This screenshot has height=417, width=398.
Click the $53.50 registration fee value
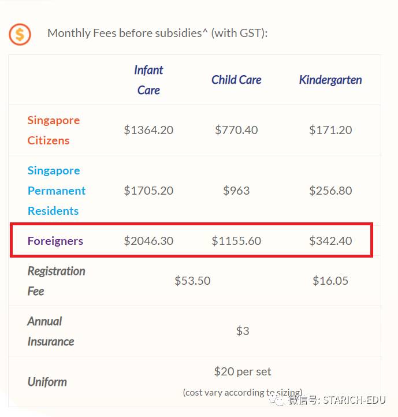coord(192,281)
